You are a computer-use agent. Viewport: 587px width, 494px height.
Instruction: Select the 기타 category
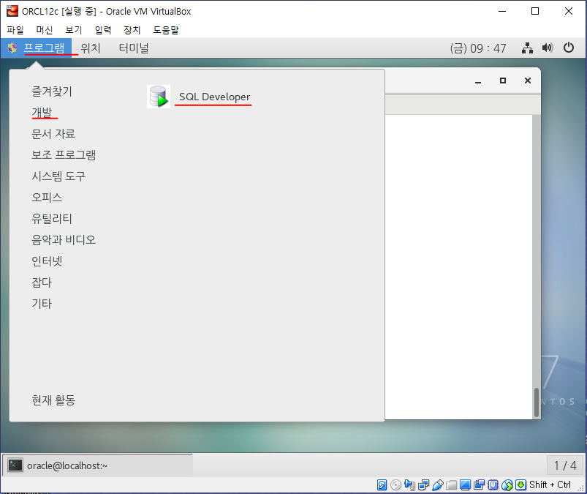(42, 304)
